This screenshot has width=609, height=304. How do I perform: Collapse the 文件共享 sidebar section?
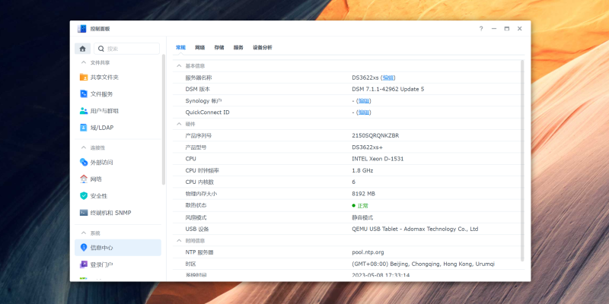83,62
